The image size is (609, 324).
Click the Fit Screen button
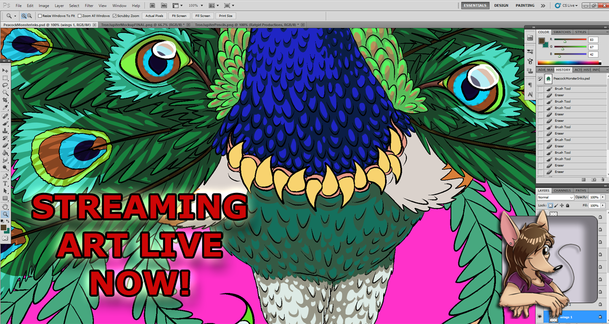179,16
